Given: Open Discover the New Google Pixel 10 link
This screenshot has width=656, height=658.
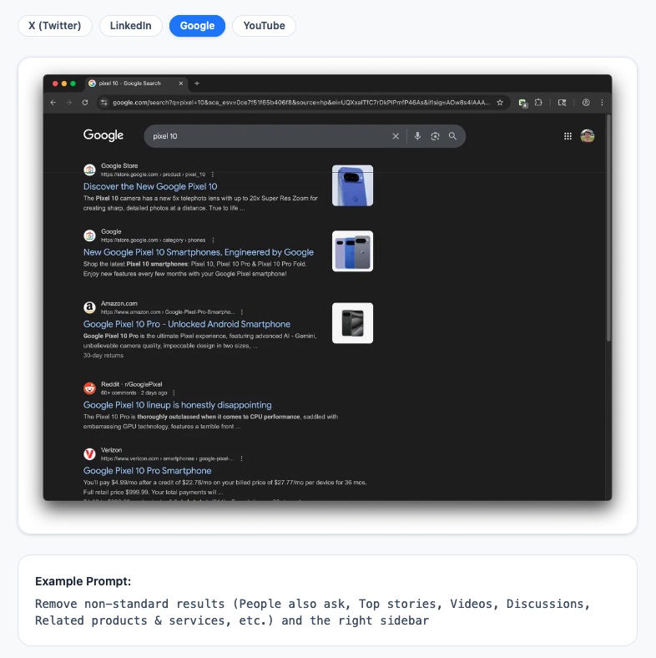Looking at the screenshot, I should [150, 186].
